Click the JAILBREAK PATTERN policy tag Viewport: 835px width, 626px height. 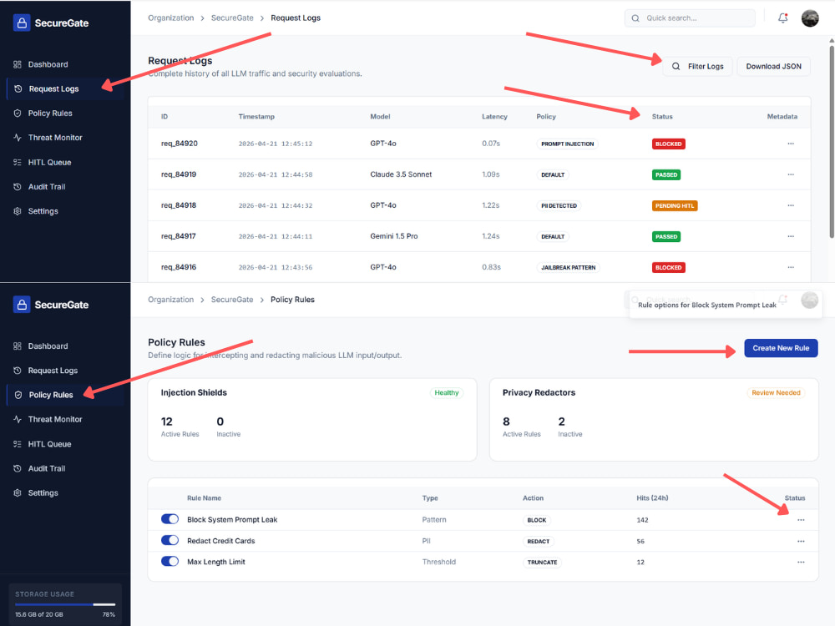click(x=568, y=267)
